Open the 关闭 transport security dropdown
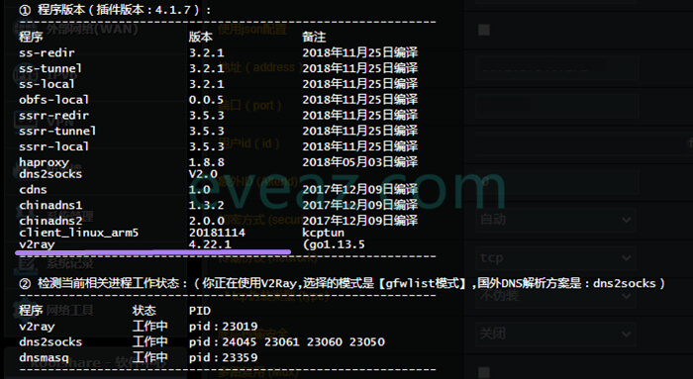This screenshot has width=693, height=379. click(556, 333)
